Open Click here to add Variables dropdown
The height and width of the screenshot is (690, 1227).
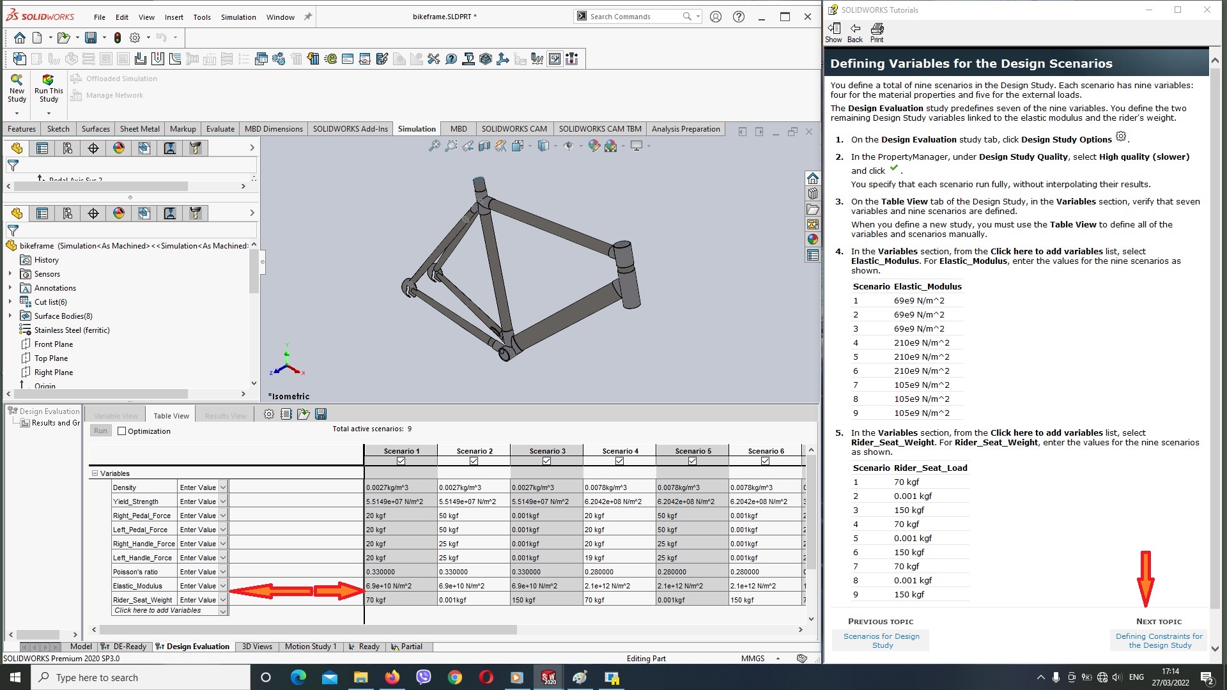pyautogui.click(x=223, y=611)
